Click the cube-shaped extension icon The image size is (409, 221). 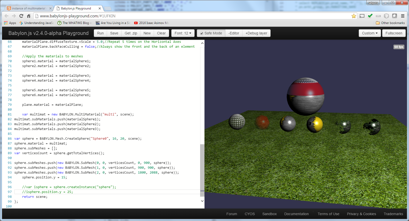[386, 16]
